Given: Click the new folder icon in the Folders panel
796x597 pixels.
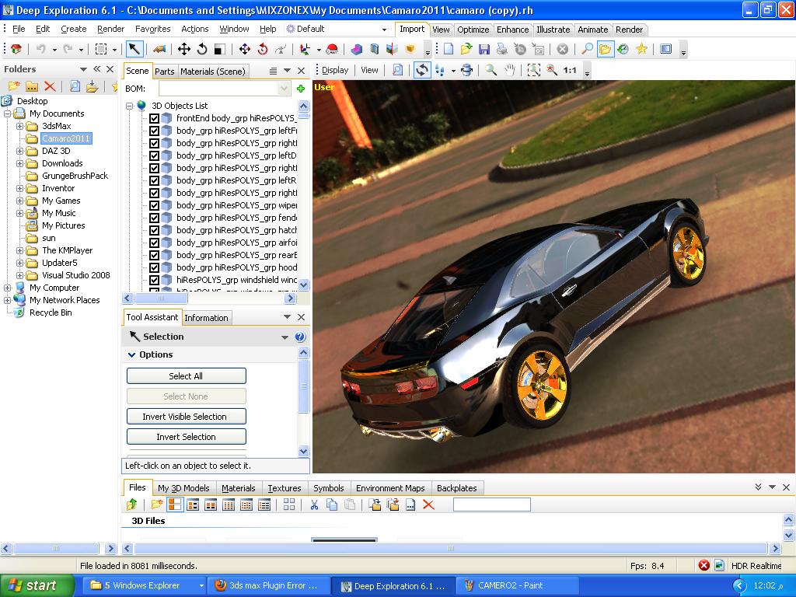Looking at the screenshot, I should coord(14,86).
